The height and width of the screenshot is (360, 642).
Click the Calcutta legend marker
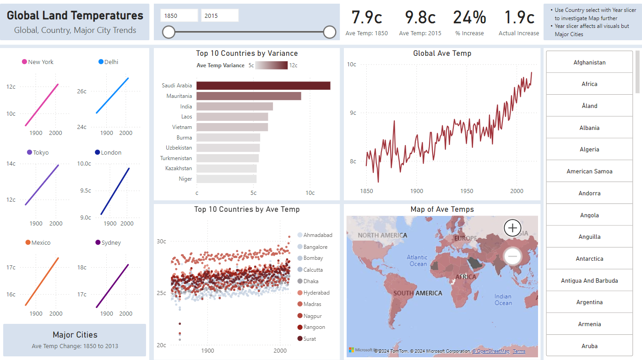pyautogui.click(x=300, y=270)
